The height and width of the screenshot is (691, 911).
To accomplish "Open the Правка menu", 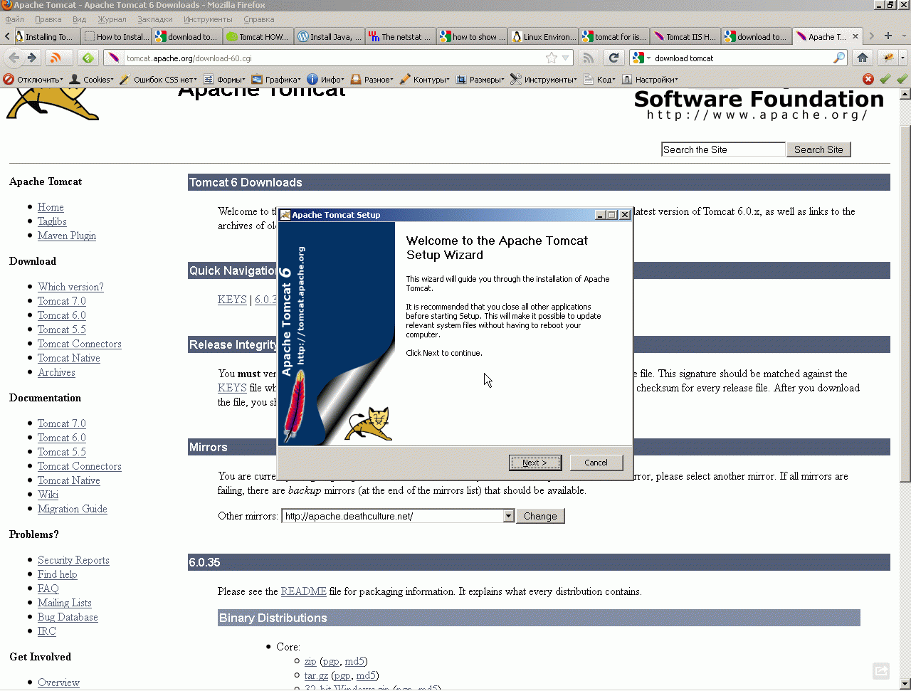I will click(48, 19).
